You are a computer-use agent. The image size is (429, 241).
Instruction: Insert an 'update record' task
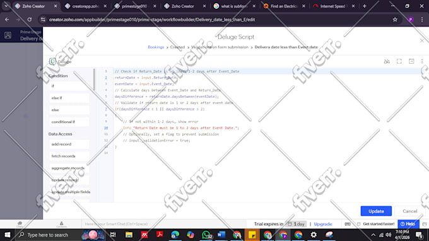tap(69, 180)
